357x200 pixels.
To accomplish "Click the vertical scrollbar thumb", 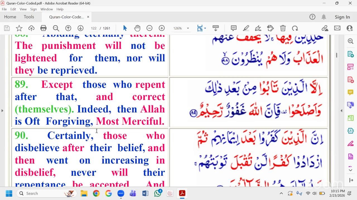I will pos(336,55).
